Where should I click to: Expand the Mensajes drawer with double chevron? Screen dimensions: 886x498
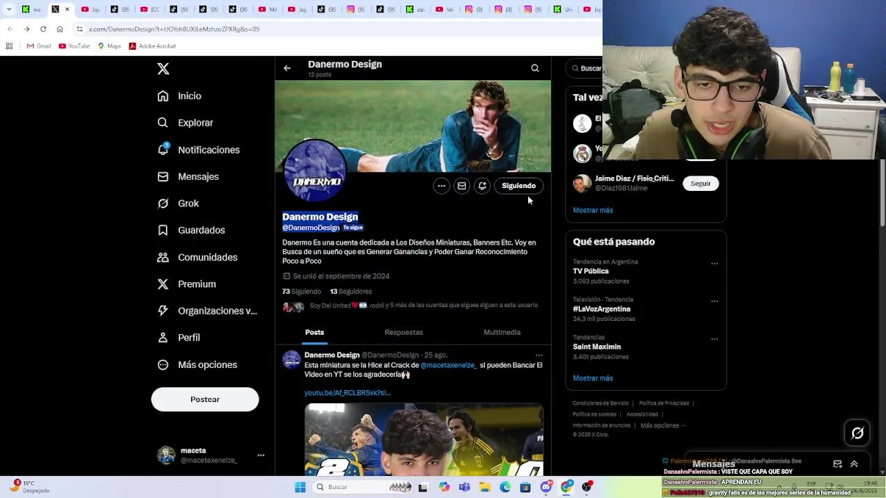pyautogui.click(x=854, y=464)
